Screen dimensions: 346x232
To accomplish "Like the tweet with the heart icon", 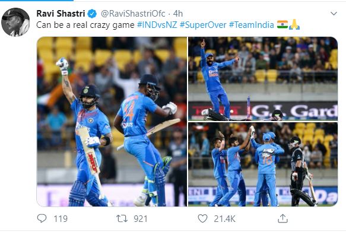I will point(202,218).
